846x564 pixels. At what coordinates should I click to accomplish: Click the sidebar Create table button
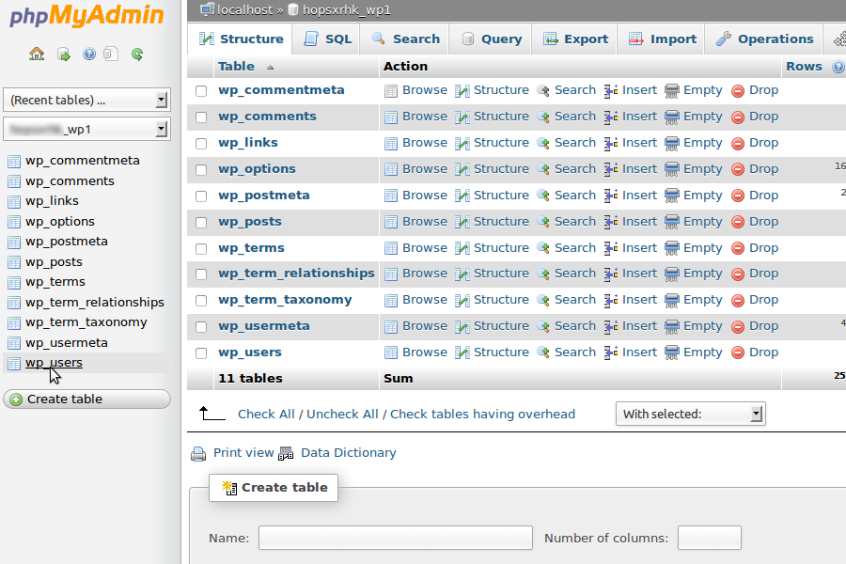[86, 399]
